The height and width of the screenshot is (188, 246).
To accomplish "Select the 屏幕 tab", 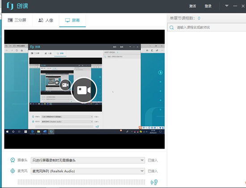I will tap(72, 20).
